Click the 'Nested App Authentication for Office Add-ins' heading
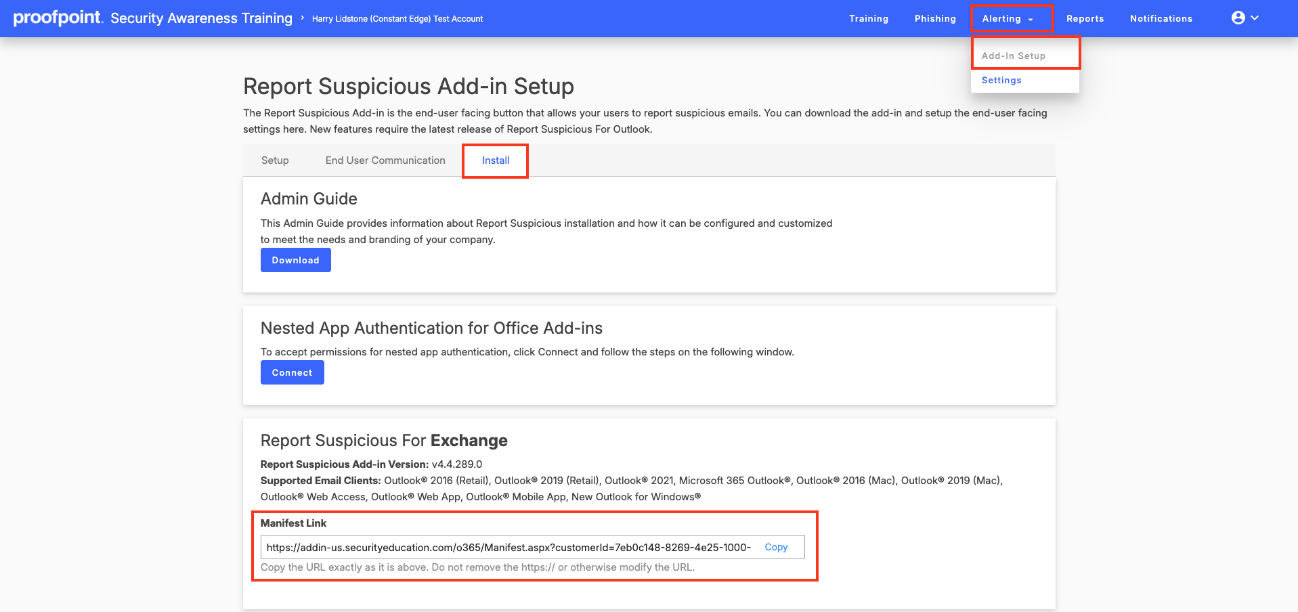 [x=431, y=328]
